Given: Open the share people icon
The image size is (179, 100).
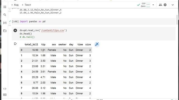Looking at the screenshot, I should (160, 5).
